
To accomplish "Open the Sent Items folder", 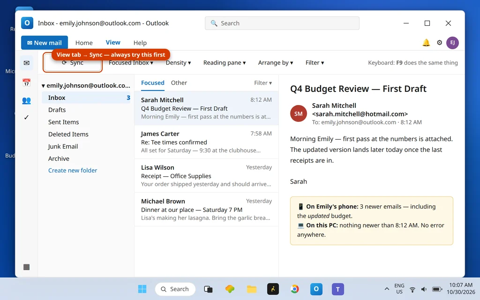I will point(86,122).
